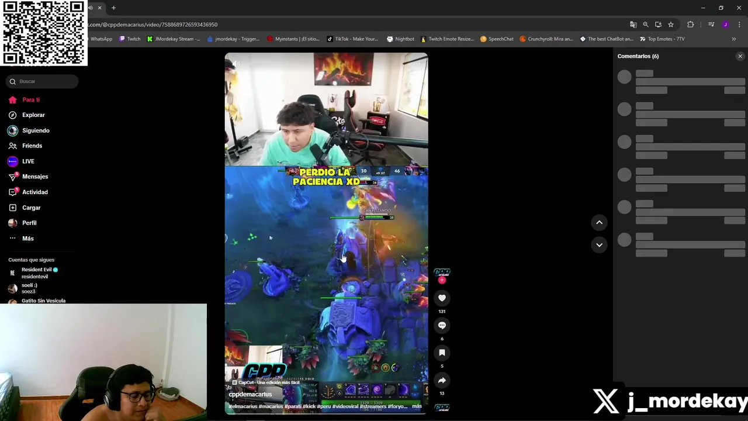Click the browser address bar URL

coord(153,25)
